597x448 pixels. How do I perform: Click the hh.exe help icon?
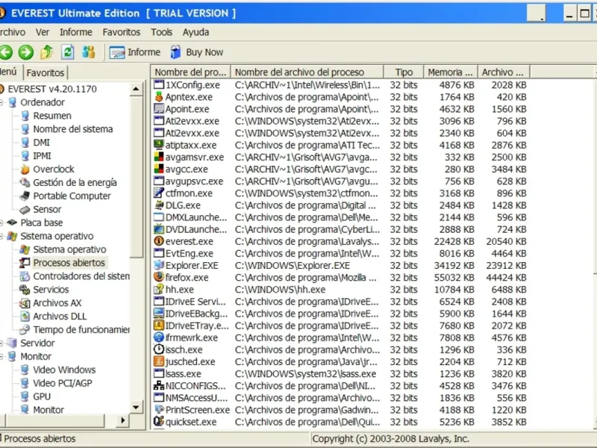tap(159, 289)
